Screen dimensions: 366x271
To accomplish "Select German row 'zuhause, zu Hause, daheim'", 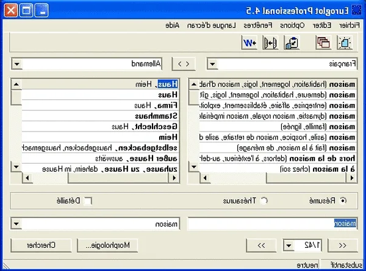I will click(101, 169).
